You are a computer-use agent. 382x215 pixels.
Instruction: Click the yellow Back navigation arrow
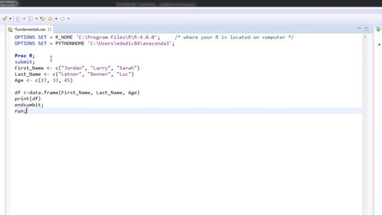coord(50,19)
